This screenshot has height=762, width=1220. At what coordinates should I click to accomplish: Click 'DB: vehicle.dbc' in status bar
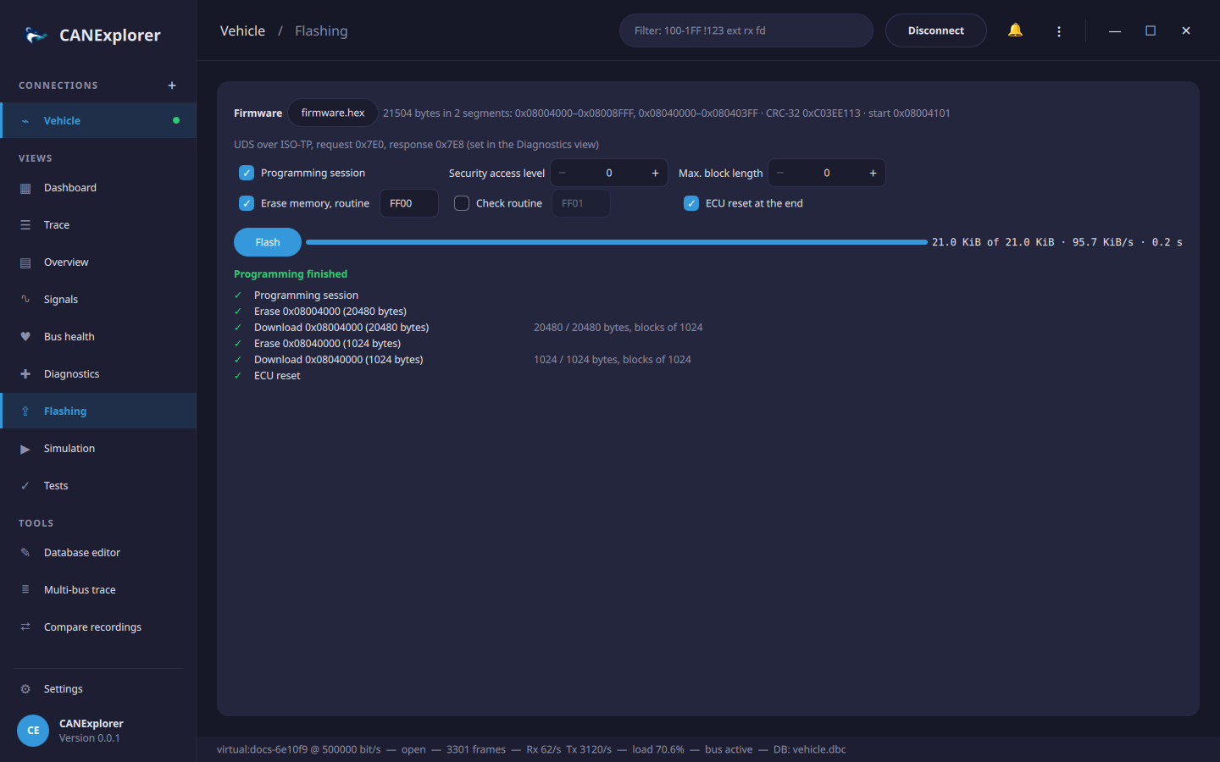pyautogui.click(x=809, y=749)
